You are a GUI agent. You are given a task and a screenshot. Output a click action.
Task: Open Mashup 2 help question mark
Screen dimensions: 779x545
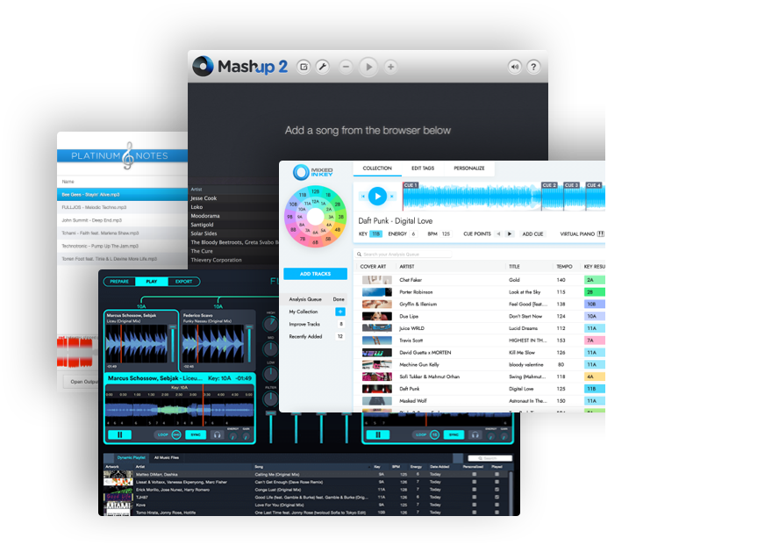coord(533,67)
